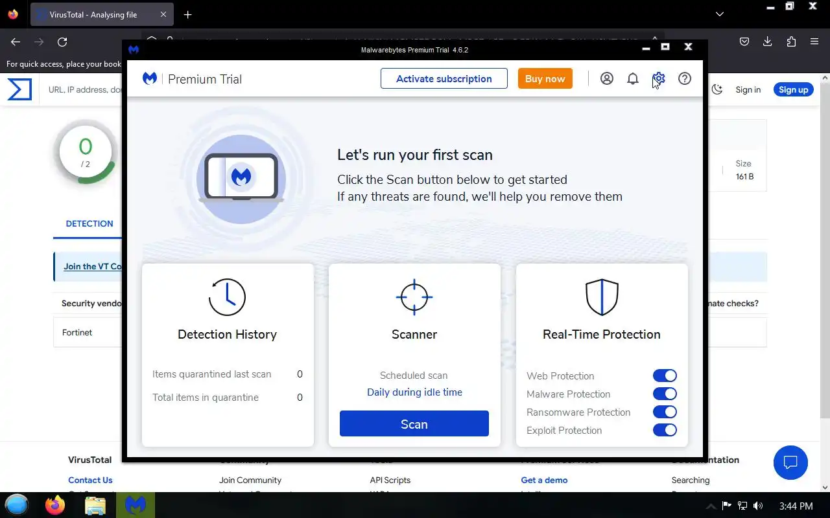Open the start menu orb in taskbar
Screen dimensions: 830x518
click(x=17, y=505)
